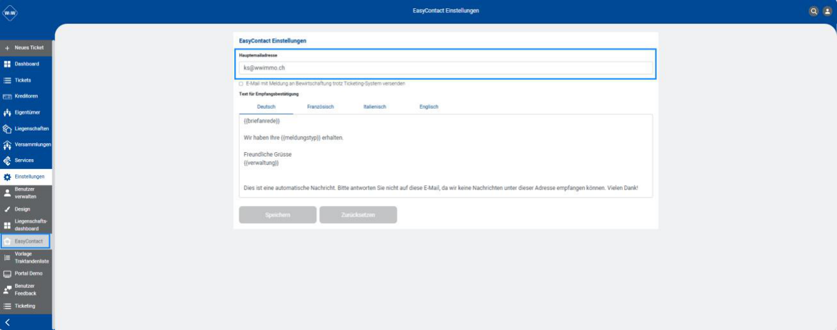Switch to the Deutsch tab
Image resolution: width=837 pixels, height=330 pixels.
pyautogui.click(x=266, y=107)
